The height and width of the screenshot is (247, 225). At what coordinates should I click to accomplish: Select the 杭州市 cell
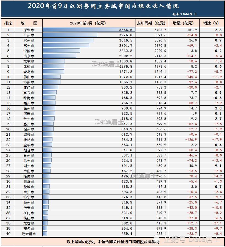(29, 40)
